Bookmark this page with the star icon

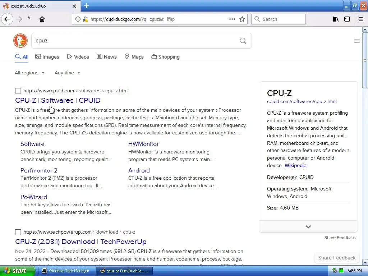(242, 19)
